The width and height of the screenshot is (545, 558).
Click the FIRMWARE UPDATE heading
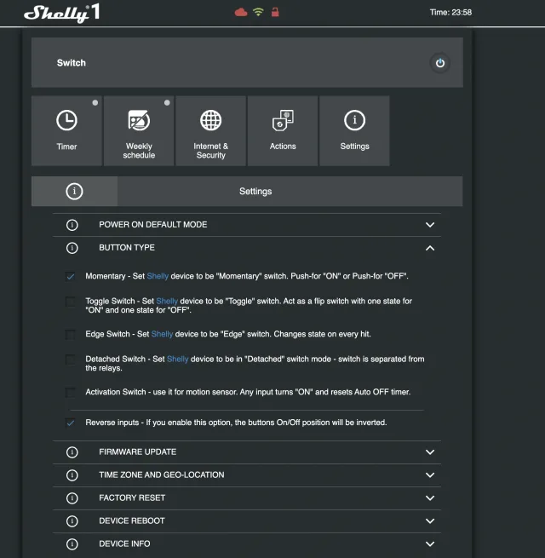click(x=138, y=452)
